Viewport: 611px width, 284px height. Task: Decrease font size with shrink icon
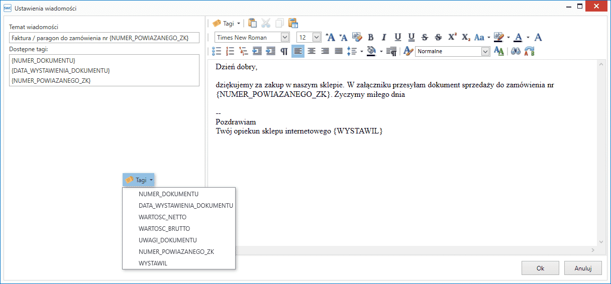[x=344, y=37]
